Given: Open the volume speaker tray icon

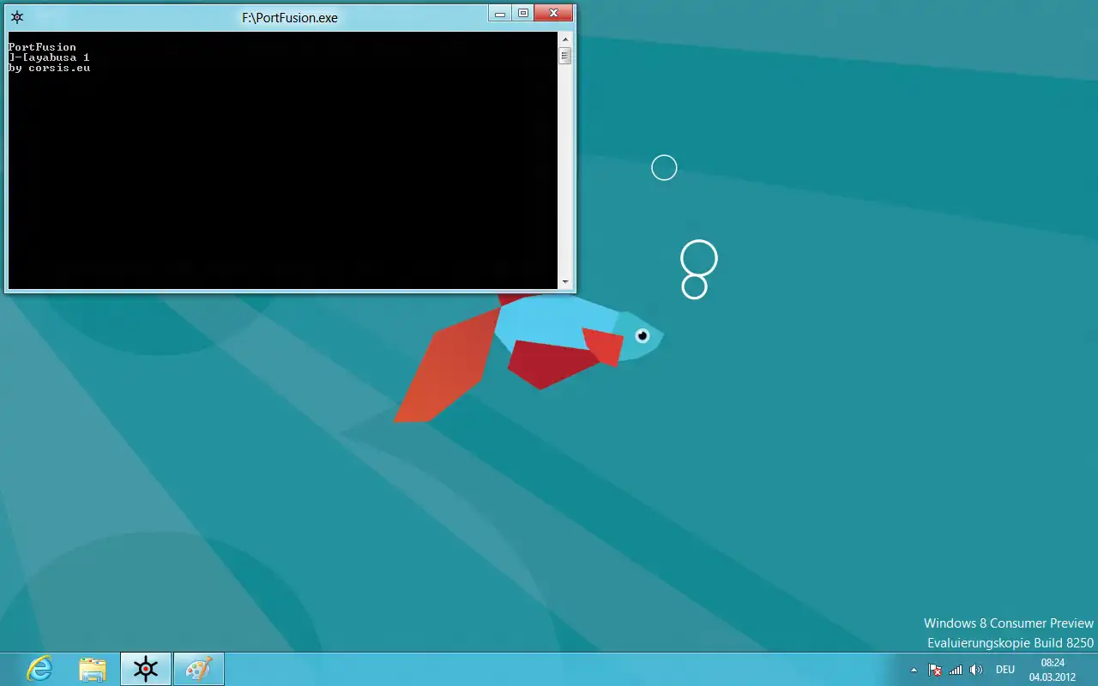Looking at the screenshot, I should (x=976, y=670).
